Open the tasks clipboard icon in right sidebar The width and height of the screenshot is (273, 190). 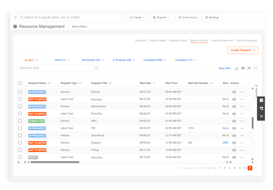(261, 100)
